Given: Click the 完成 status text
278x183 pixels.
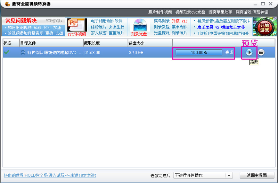Looking at the screenshot, I should coord(229,52).
